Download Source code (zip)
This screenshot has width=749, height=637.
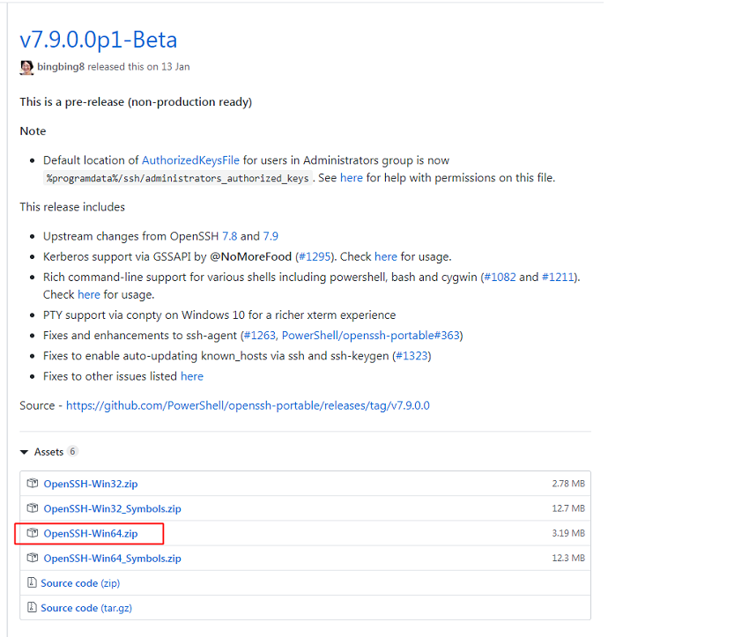click(80, 583)
